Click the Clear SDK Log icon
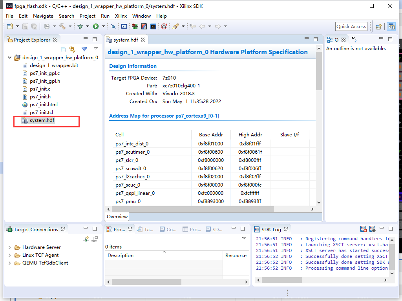Viewport: 402px width, 301px height. (363, 228)
